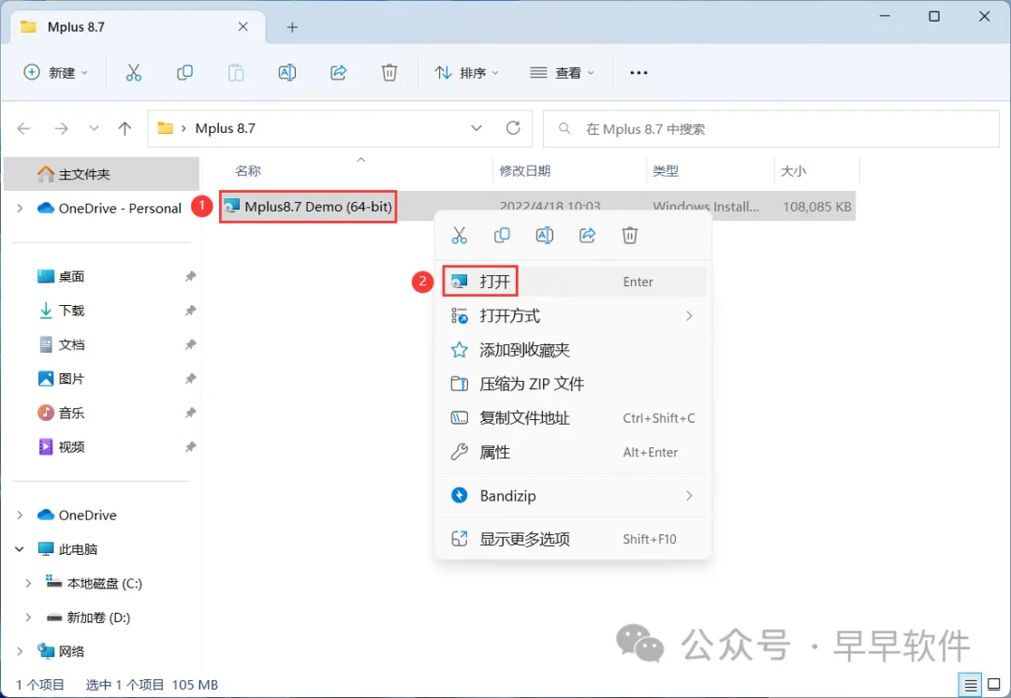Collapse the 此电脑 (This PC) node
The height and width of the screenshot is (698, 1011).
tap(20, 549)
